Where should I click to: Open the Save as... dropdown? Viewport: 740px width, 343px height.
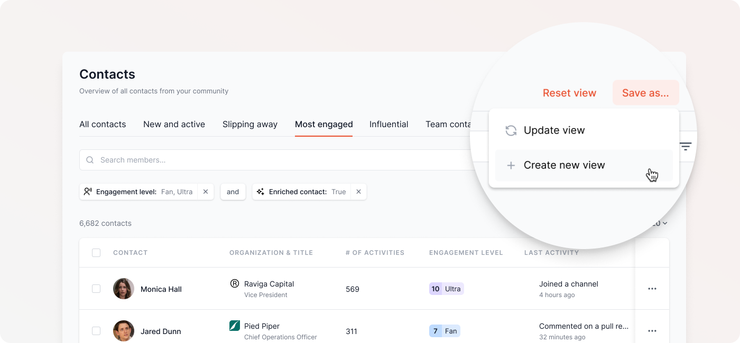[x=645, y=93]
